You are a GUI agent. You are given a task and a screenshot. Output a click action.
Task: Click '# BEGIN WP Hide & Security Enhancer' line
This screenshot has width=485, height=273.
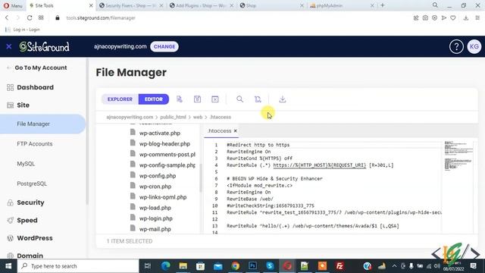(274, 179)
